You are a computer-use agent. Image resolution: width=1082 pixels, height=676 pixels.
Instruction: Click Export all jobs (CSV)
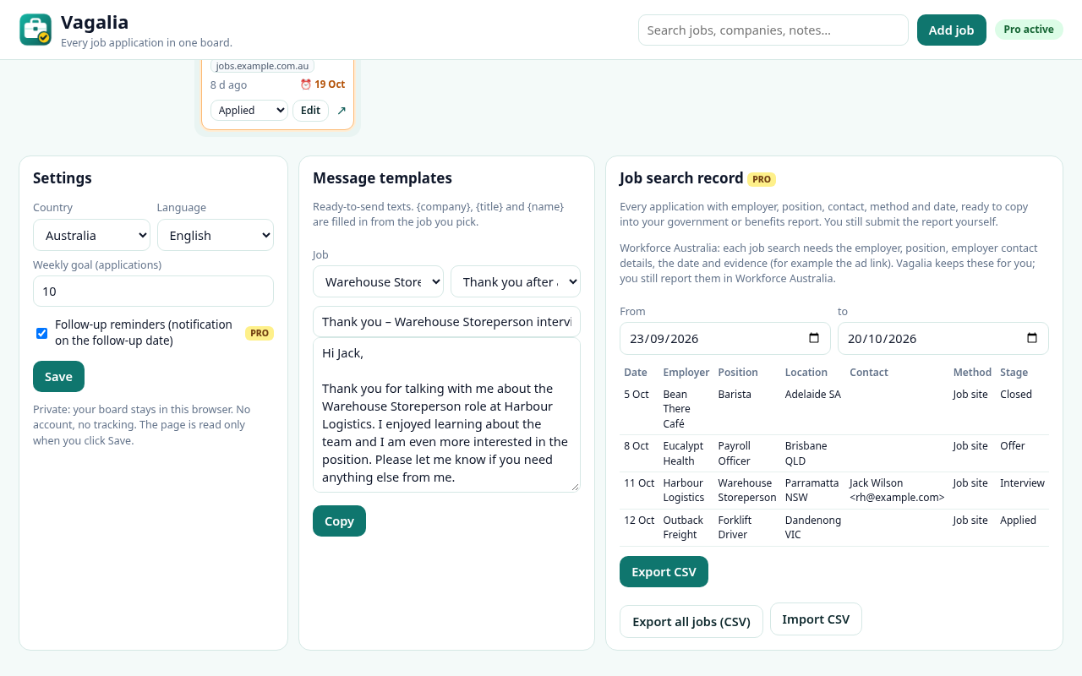[691, 621]
